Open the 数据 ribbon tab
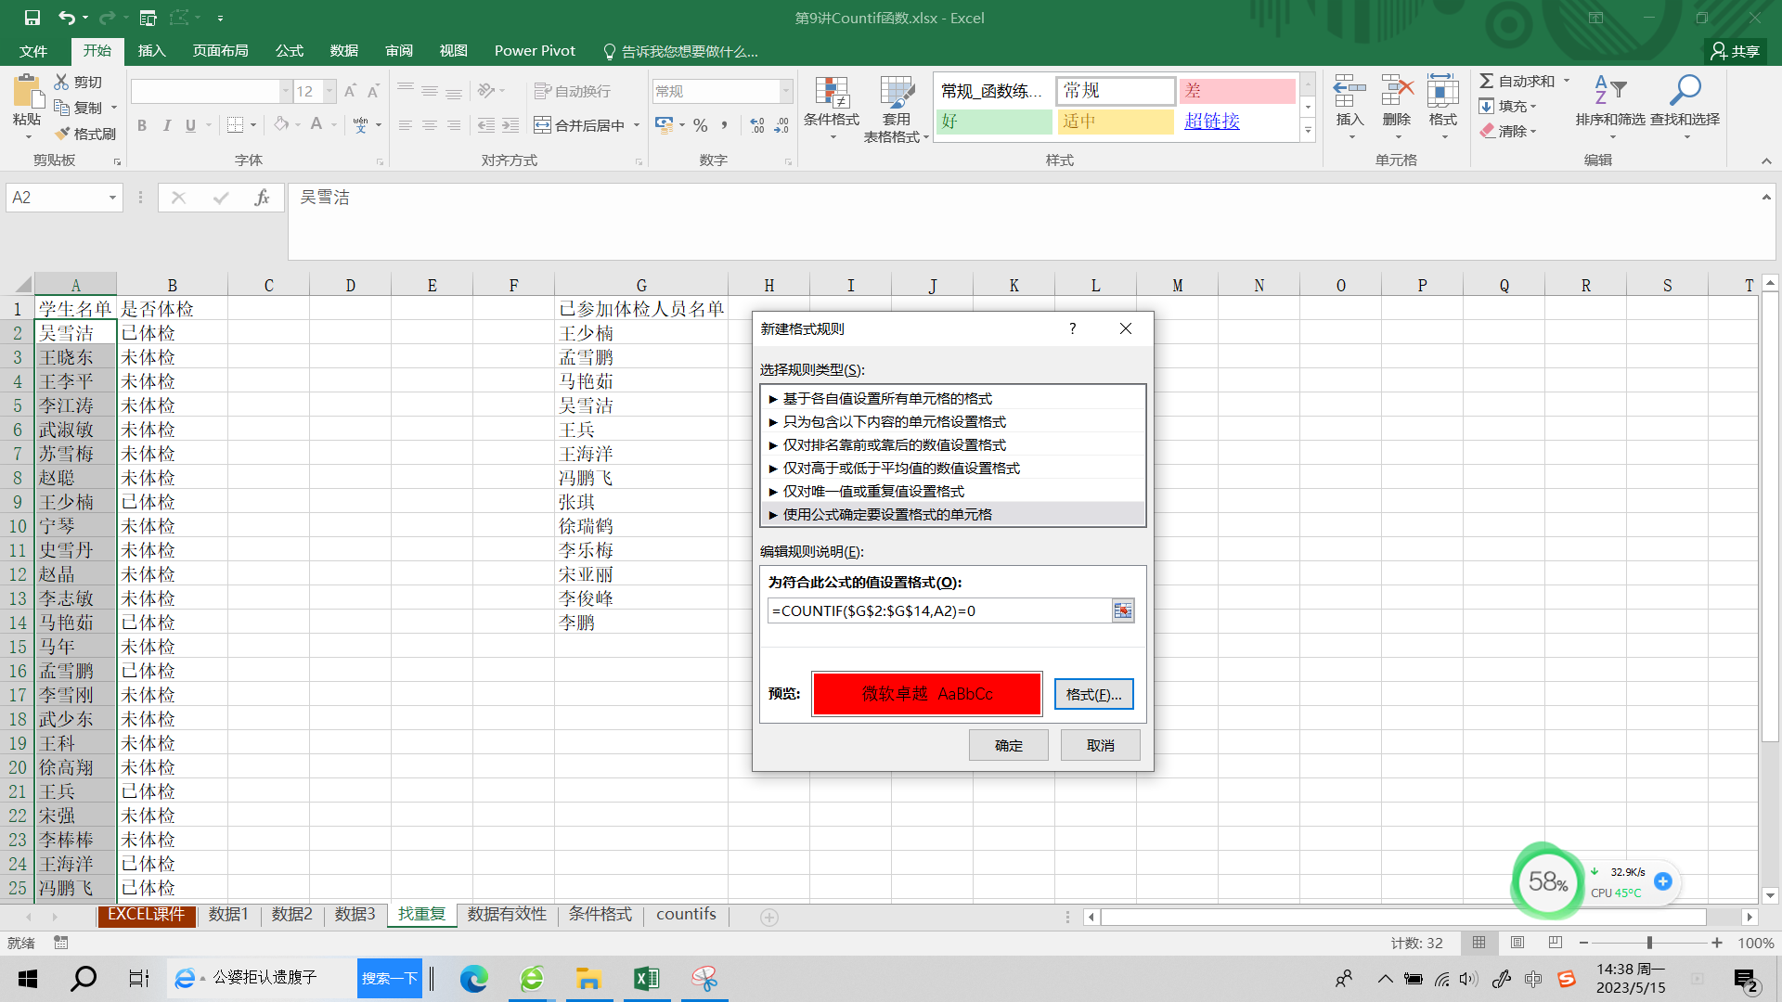Screen dimensions: 1782x1002 343,51
